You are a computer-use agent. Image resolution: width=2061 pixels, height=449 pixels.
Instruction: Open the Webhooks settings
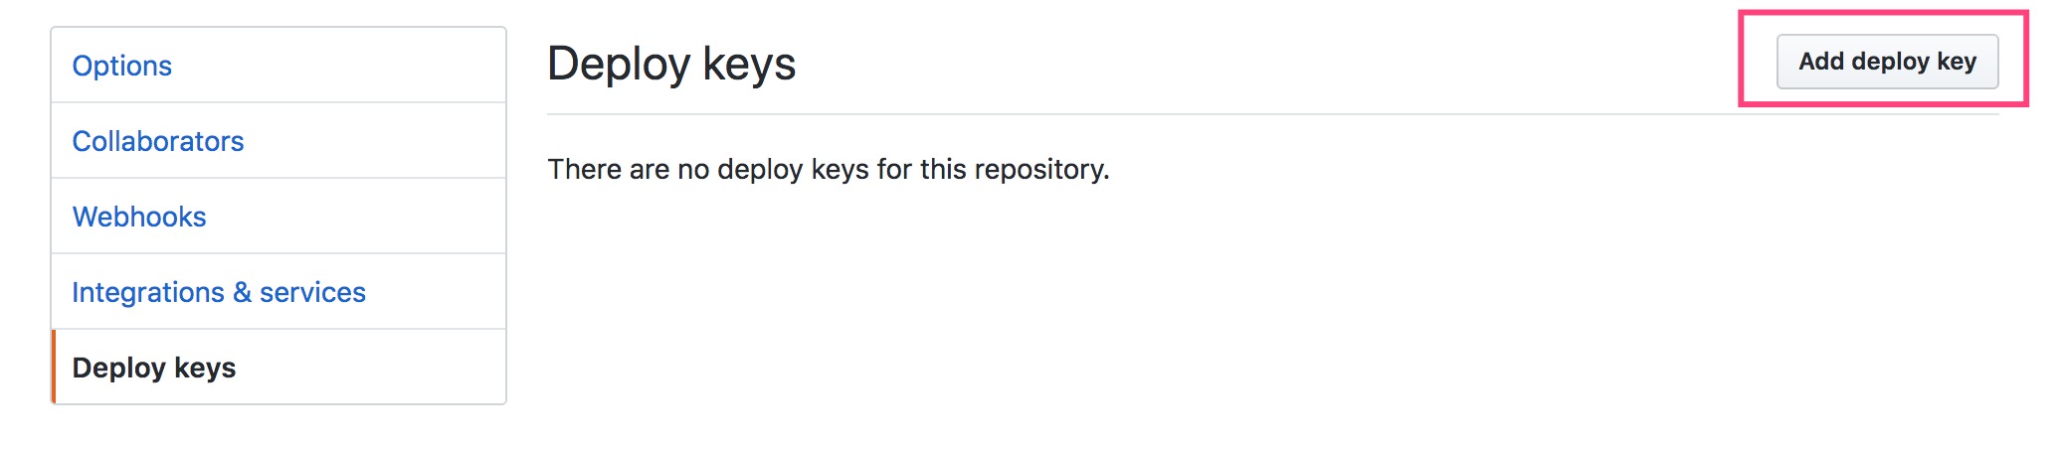[x=139, y=217]
